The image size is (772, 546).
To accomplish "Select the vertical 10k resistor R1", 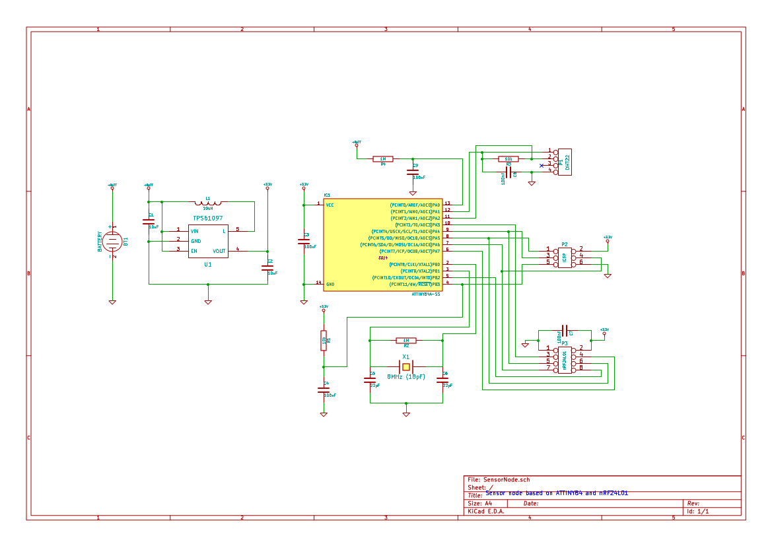I will pos(324,340).
